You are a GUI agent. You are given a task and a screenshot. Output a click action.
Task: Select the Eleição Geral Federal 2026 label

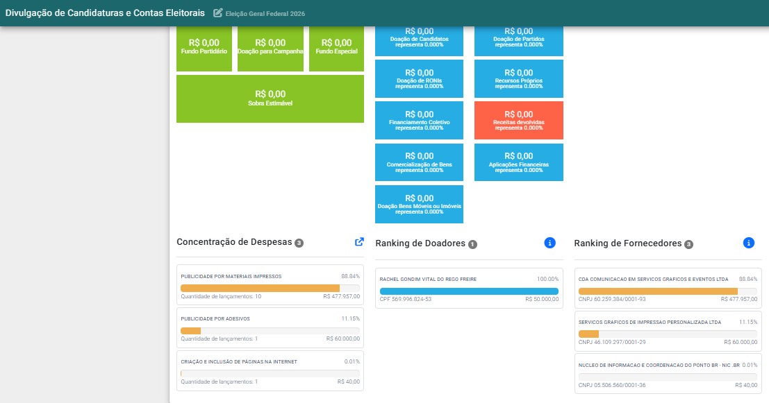[265, 14]
